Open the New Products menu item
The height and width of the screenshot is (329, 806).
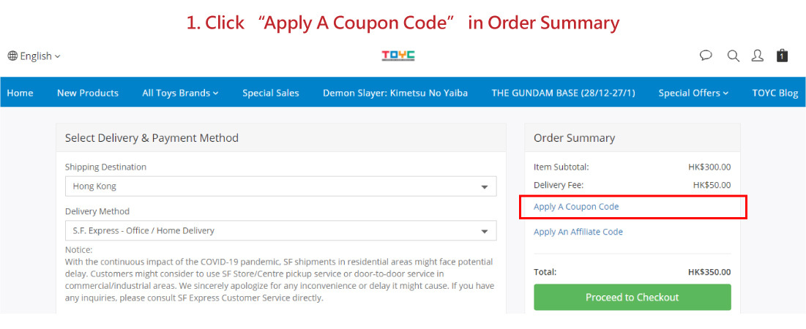click(88, 93)
